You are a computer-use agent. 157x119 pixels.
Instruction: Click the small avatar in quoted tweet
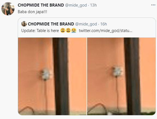pyautogui.click(x=24, y=24)
